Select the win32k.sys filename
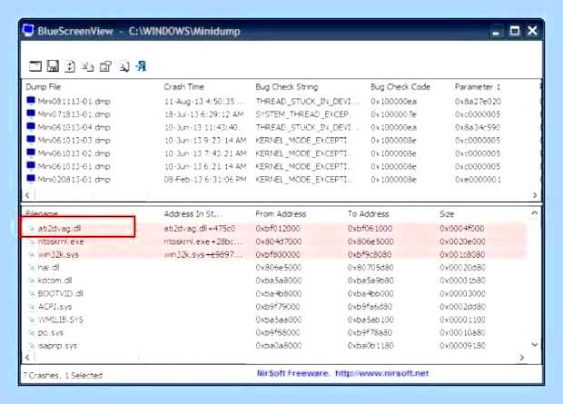The width and height of the screenshot is (563, 404). (x=58, y=254)
